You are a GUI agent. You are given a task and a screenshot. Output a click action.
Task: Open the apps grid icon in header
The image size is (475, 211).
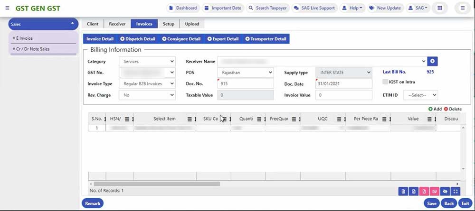[x=440, y=8]
